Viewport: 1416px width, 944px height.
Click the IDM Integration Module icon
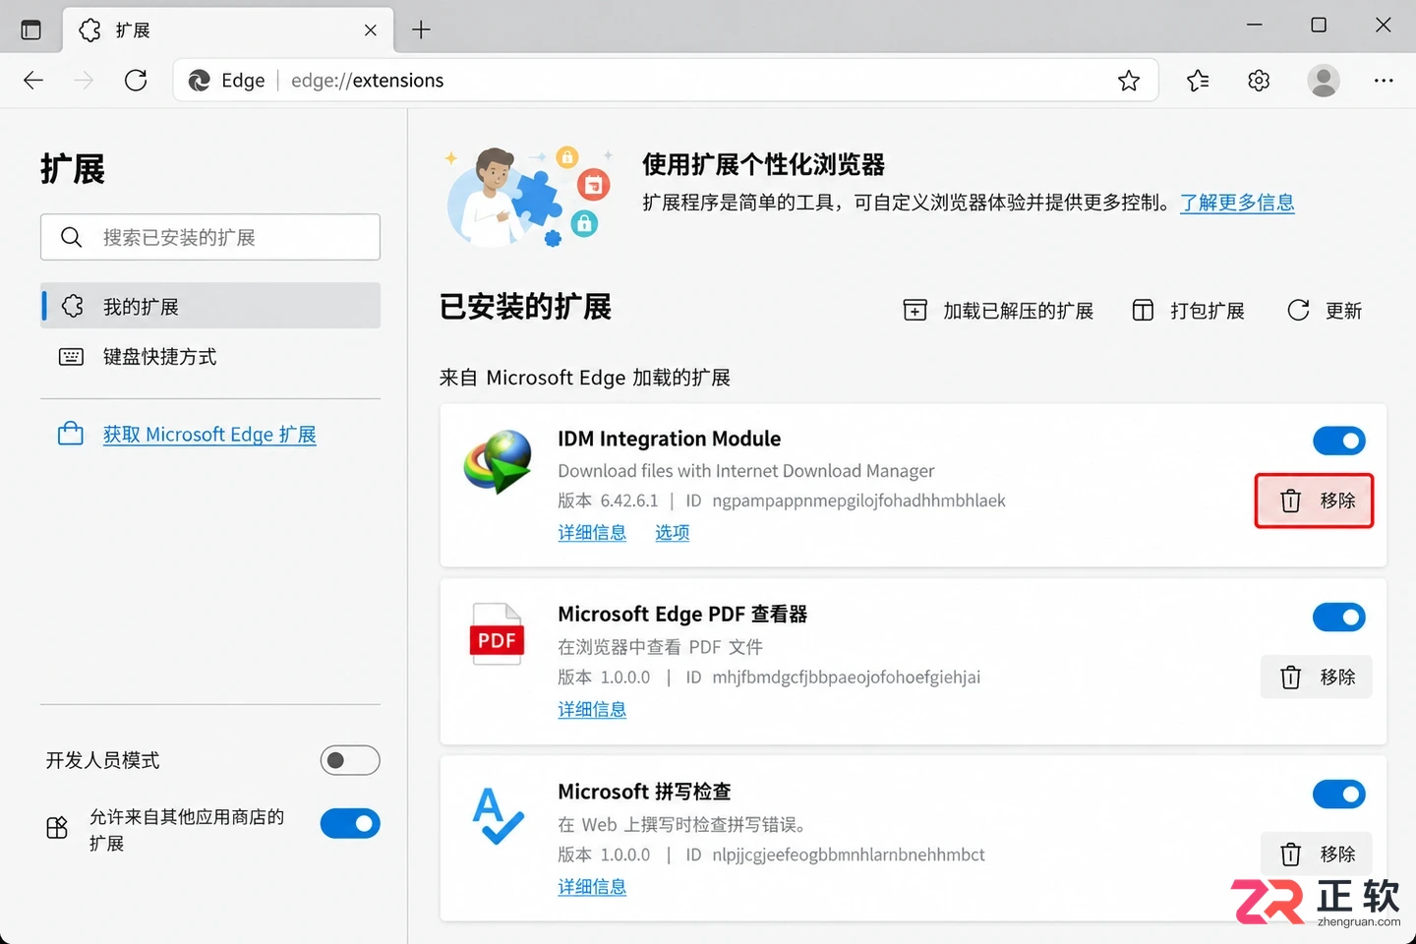click(499, 461)
